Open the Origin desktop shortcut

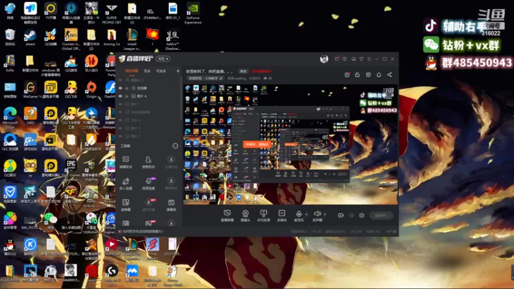point(91,89)
